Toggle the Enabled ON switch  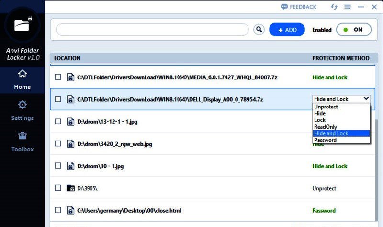coord(354,30)
